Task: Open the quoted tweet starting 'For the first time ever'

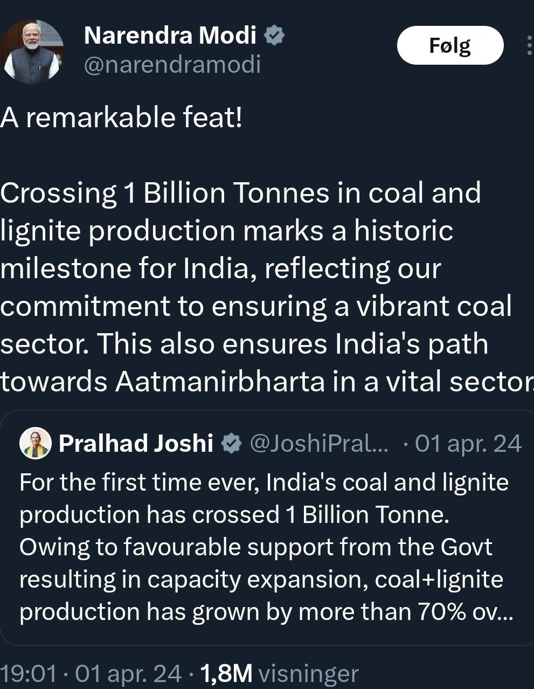Action: (264, 483)
